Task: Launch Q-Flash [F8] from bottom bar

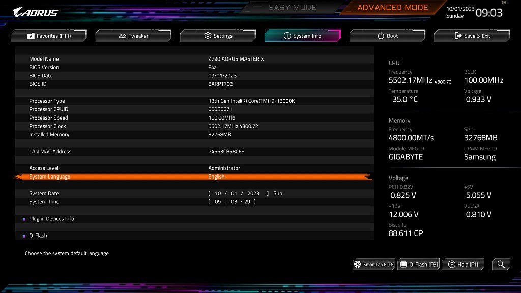Action: (x=419, y=265)
